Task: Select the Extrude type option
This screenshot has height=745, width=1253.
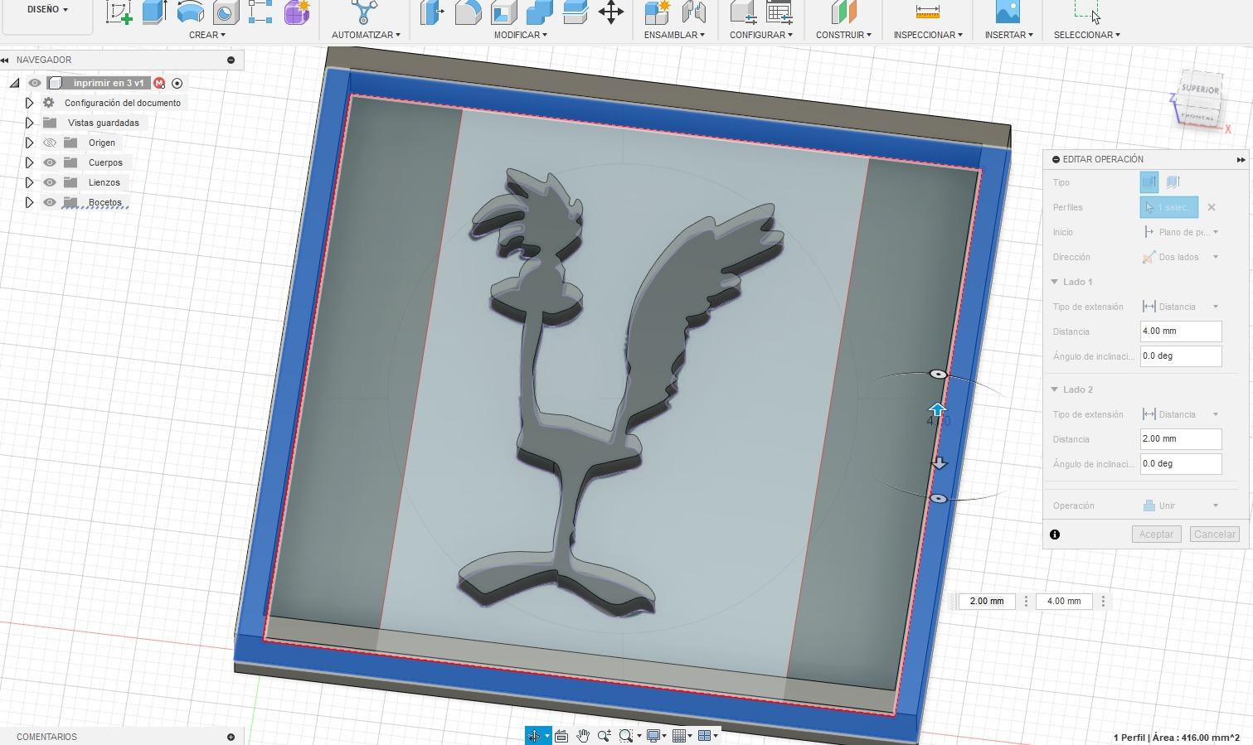Action: [x=1149, y=182]
